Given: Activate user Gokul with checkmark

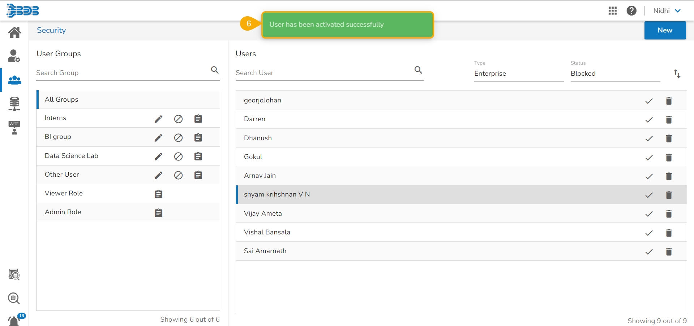Looking at the screenshot, I should (649, 158).
